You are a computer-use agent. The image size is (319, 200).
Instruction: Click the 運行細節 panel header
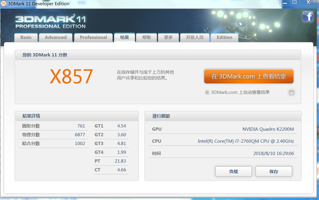click(223, 116)
